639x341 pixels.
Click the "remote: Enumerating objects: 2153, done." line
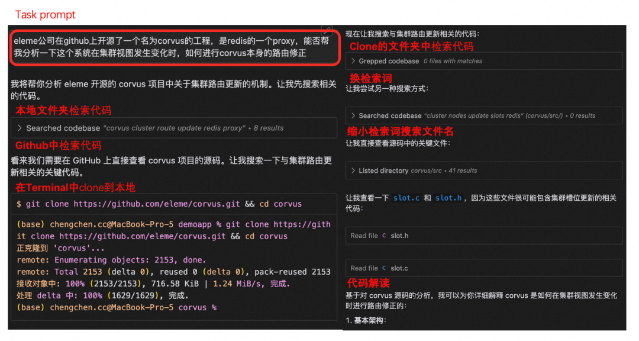111,260
